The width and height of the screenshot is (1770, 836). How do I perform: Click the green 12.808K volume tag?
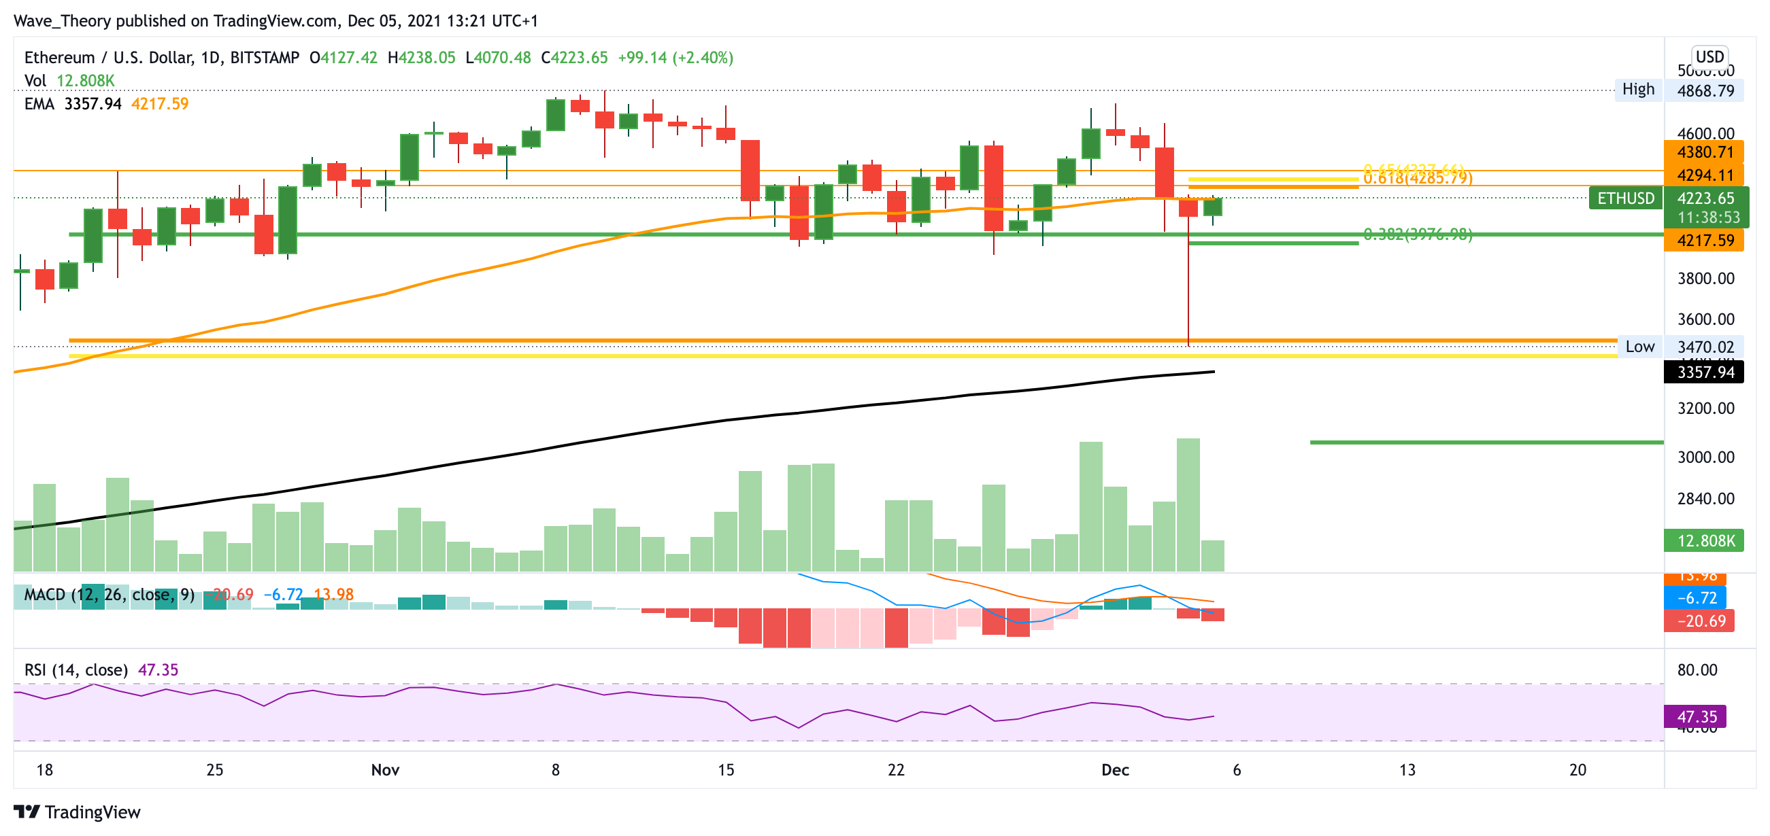pos(1705,540)
